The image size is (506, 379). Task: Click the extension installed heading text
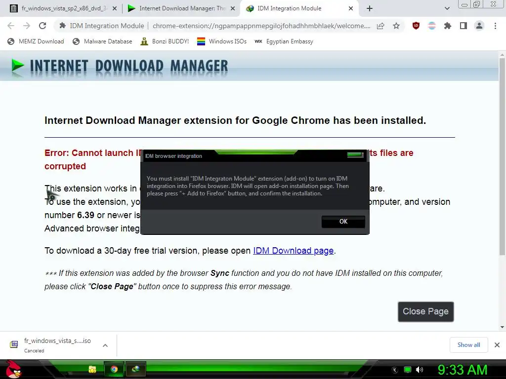coord(235,120)
